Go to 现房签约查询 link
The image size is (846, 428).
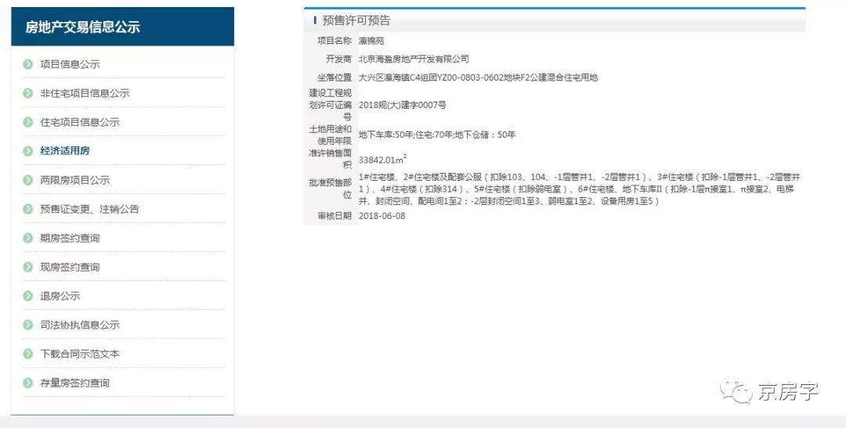[70, 267]
